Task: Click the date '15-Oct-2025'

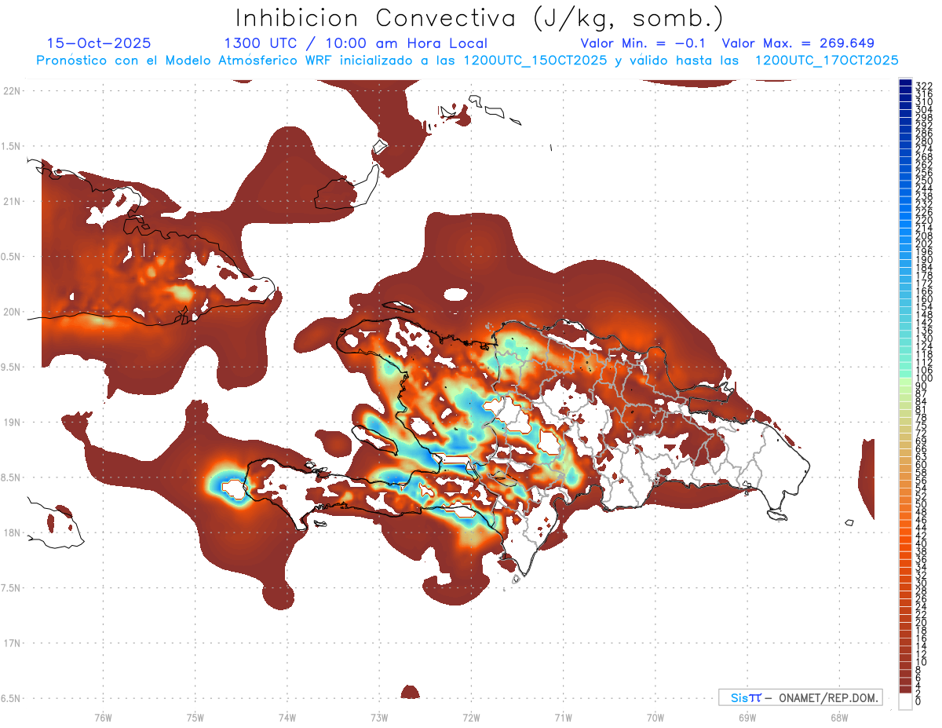Action: click(x=99, y=43)
